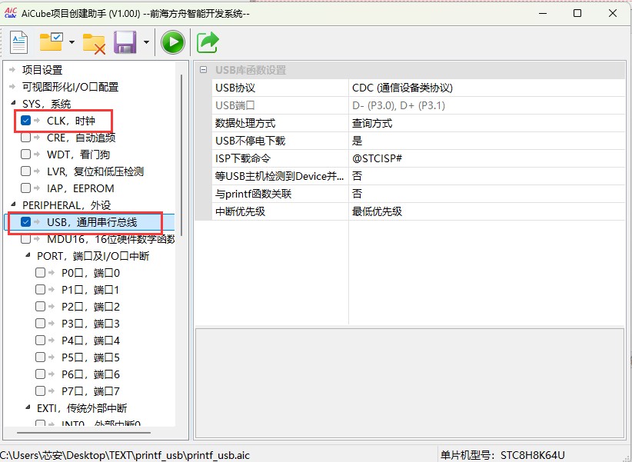Collapse the EXTI, 传统外部中断 node
The image size is (632, 462).
tap(28, 407)
